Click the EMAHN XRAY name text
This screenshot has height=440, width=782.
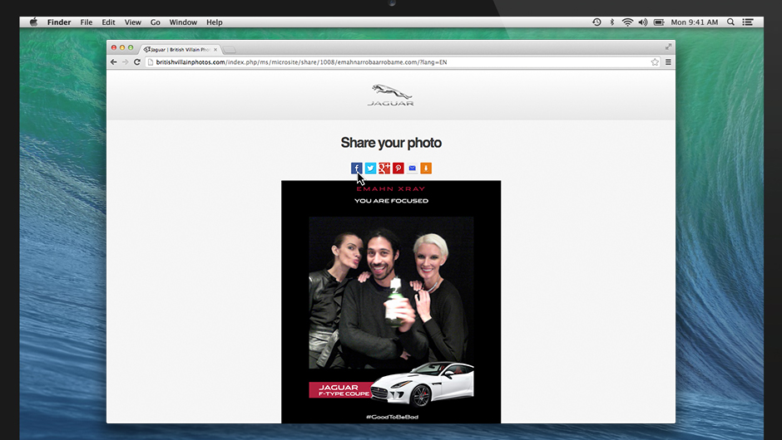coord(391,189)
